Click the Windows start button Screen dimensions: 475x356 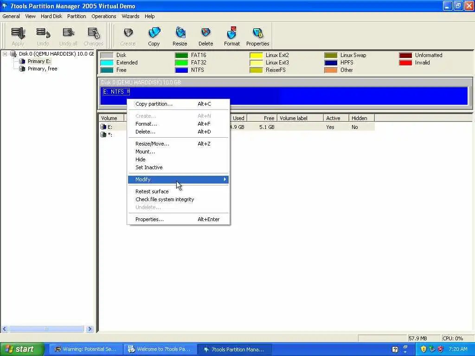(22, 349)
